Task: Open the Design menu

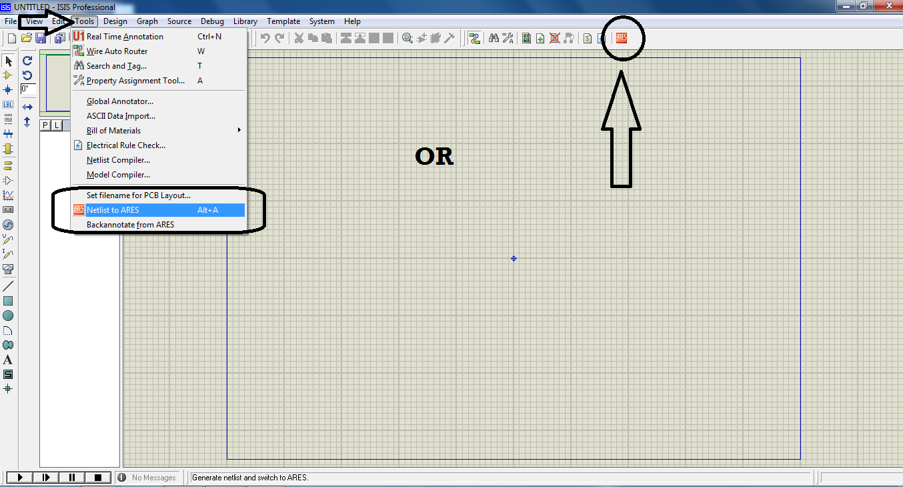Action: tap(115, 21)
